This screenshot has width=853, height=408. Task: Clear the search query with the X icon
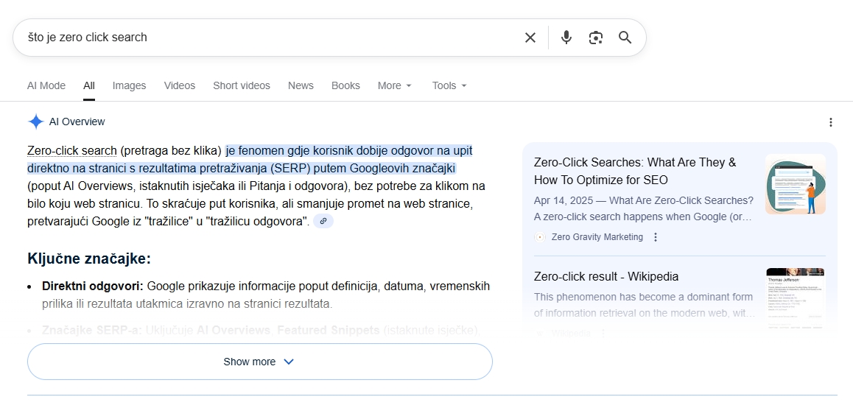tap(530, 38)
